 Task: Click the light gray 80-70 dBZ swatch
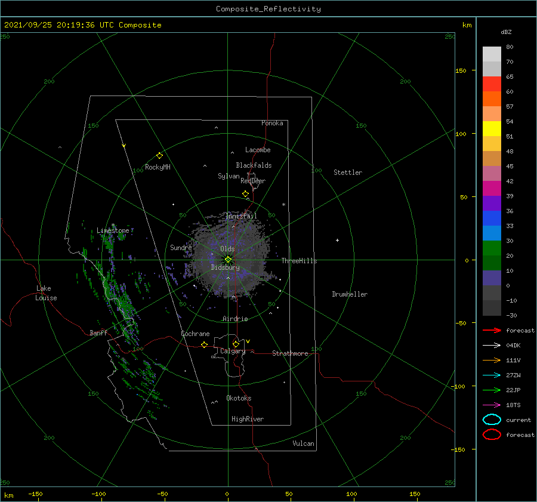click(x=492, y=54)
